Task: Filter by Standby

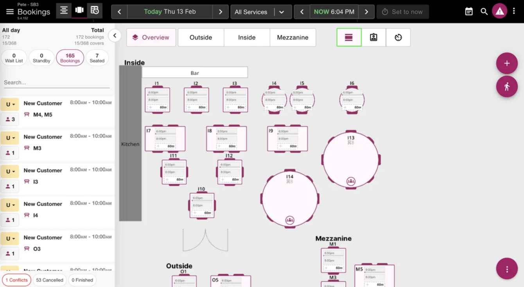Action: (x=41, y=58)
